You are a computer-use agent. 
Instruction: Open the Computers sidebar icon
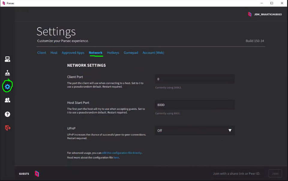pos(7,59)
